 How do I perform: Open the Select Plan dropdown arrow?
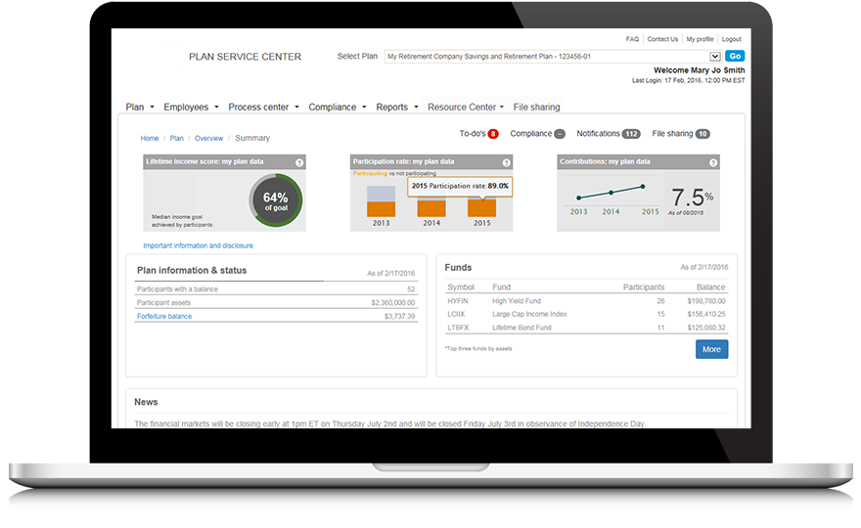[x=715, y=57]
